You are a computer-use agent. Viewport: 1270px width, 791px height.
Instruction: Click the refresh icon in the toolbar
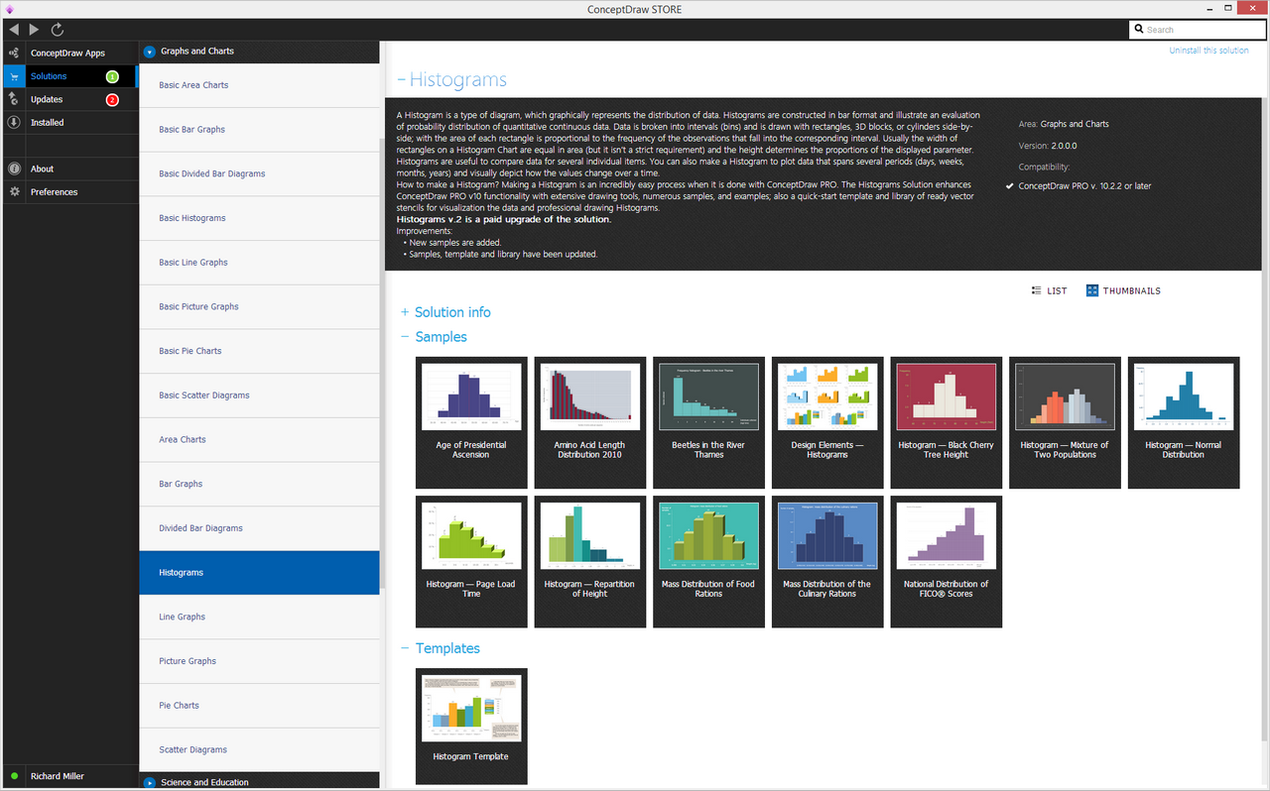[x=58, y=30]
